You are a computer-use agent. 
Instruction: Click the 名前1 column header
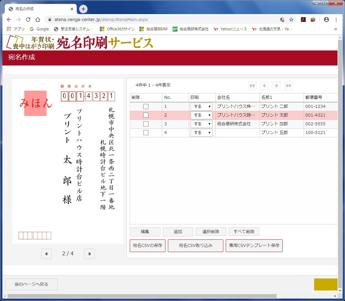[x=281, y=97]
